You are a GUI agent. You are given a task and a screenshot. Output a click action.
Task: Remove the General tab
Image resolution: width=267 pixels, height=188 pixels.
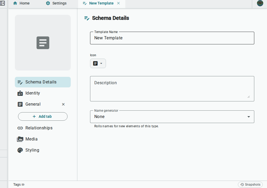coord(63,104)
